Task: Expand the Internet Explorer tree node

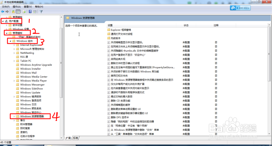Action: coord(14,45)
